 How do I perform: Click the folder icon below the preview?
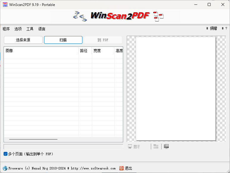point(156,146)
